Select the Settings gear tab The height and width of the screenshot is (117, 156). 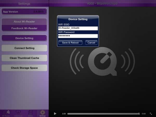click(43, 113)
